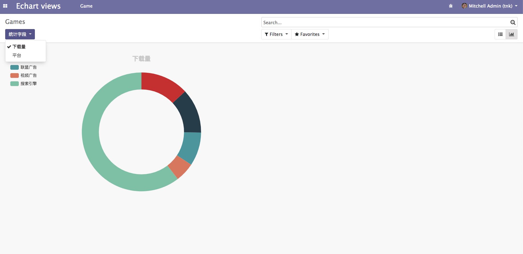This screenshot has height=254, width=523.
Task: Click the Echart views app title
Action: pos(38,6)
